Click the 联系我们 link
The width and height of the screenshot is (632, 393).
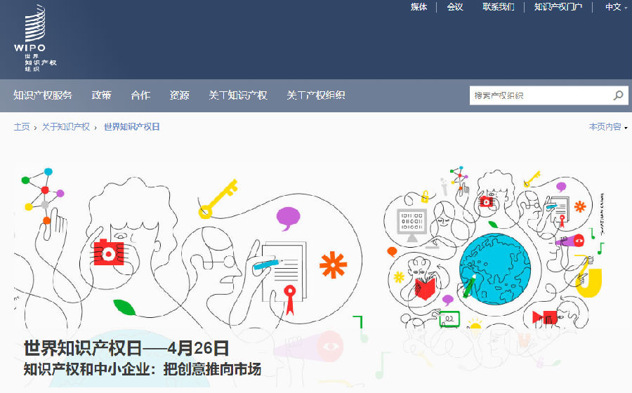tap(499, 7)
